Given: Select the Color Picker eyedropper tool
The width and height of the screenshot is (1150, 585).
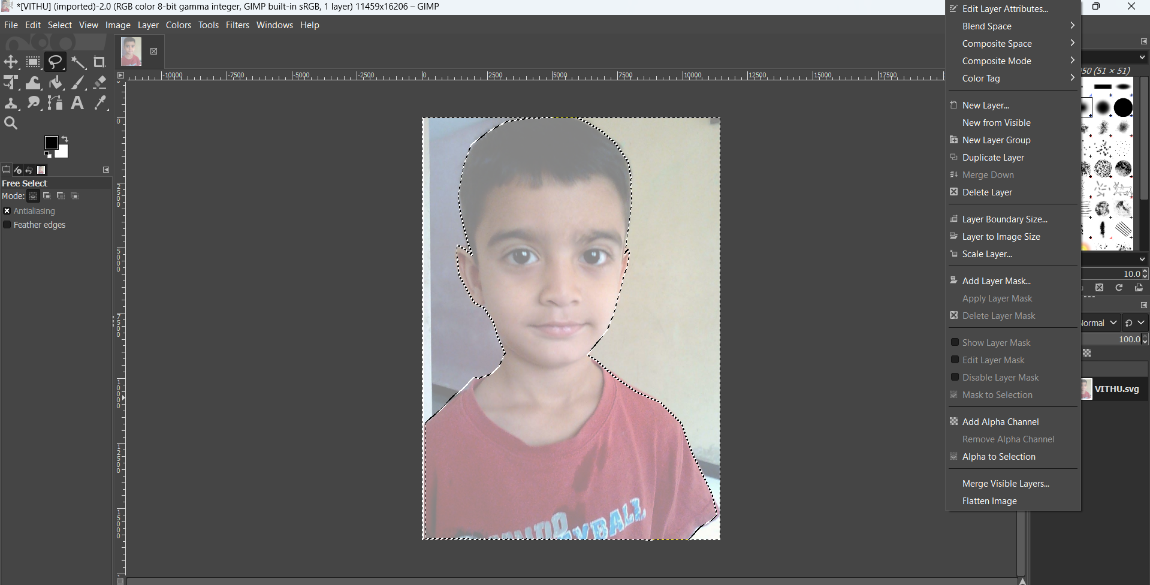Looking at the screenshot, I should 99,103.
